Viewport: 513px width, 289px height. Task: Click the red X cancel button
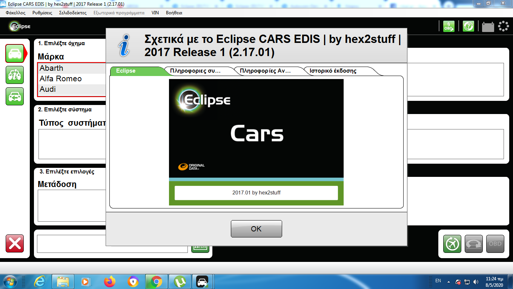15,243
